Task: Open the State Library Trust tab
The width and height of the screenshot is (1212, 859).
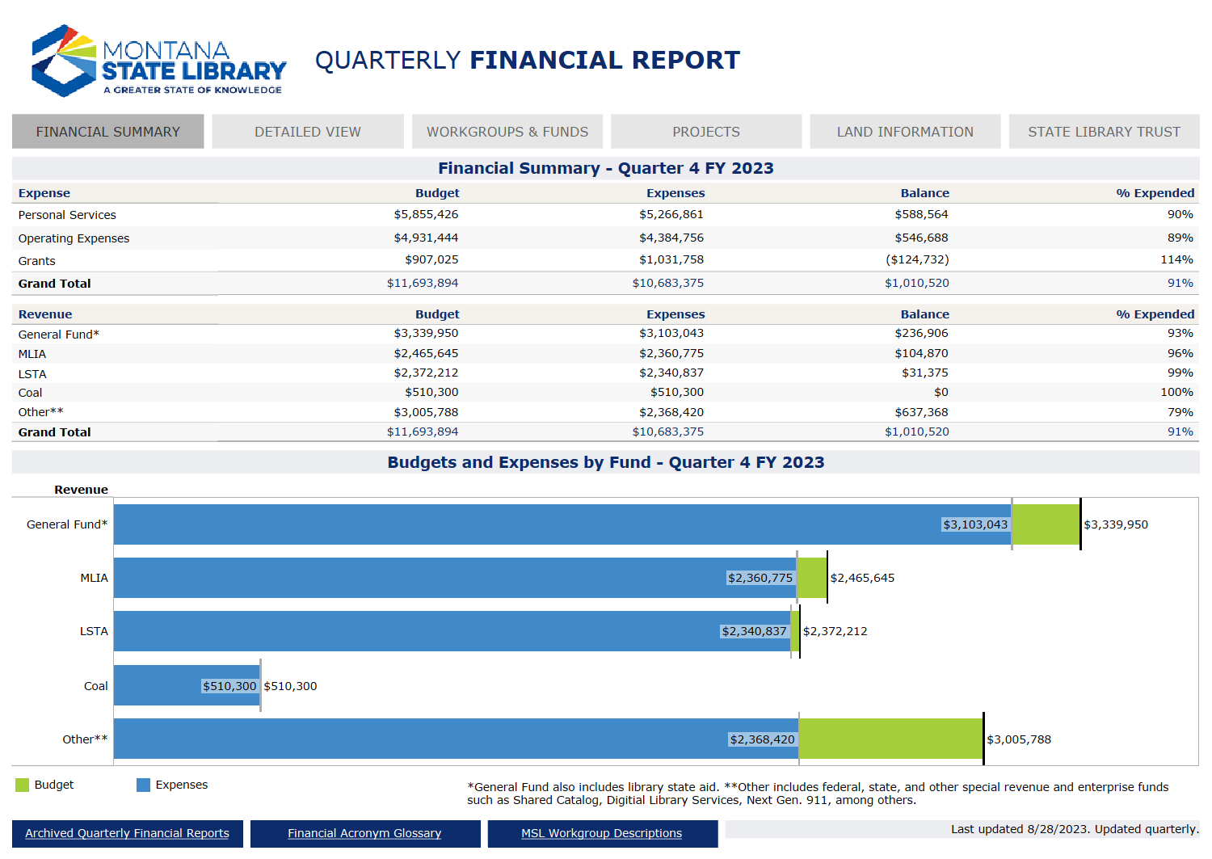Action: click(x=1104, y=132)
